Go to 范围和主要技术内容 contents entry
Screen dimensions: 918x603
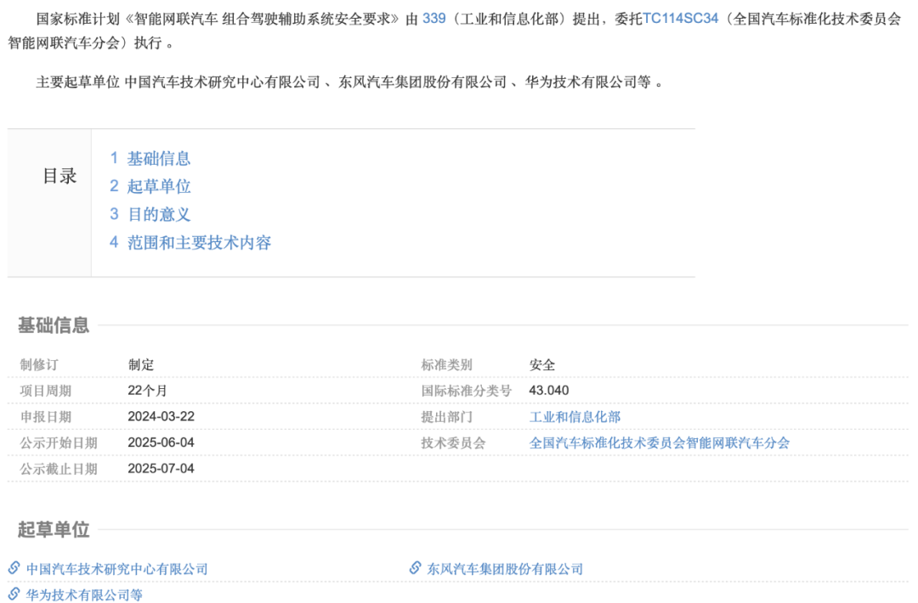point(198,242)
